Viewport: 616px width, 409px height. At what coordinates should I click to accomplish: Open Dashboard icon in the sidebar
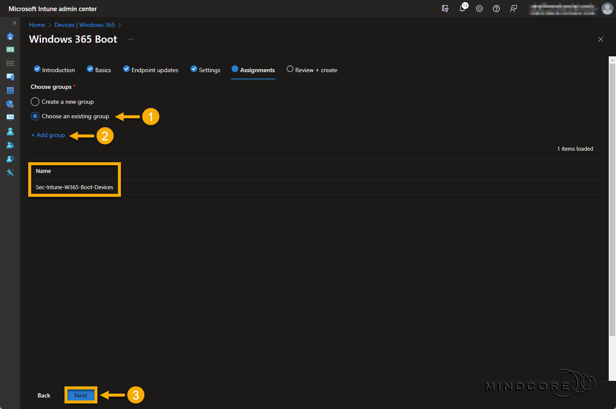coord(10,50)
